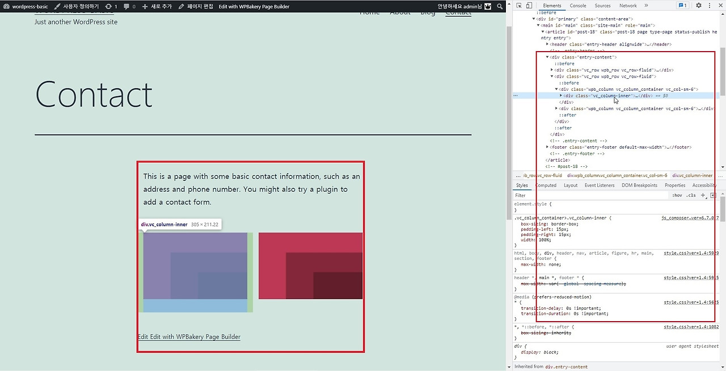
Task: Switch to the Network tab
Action: [628, 6]
